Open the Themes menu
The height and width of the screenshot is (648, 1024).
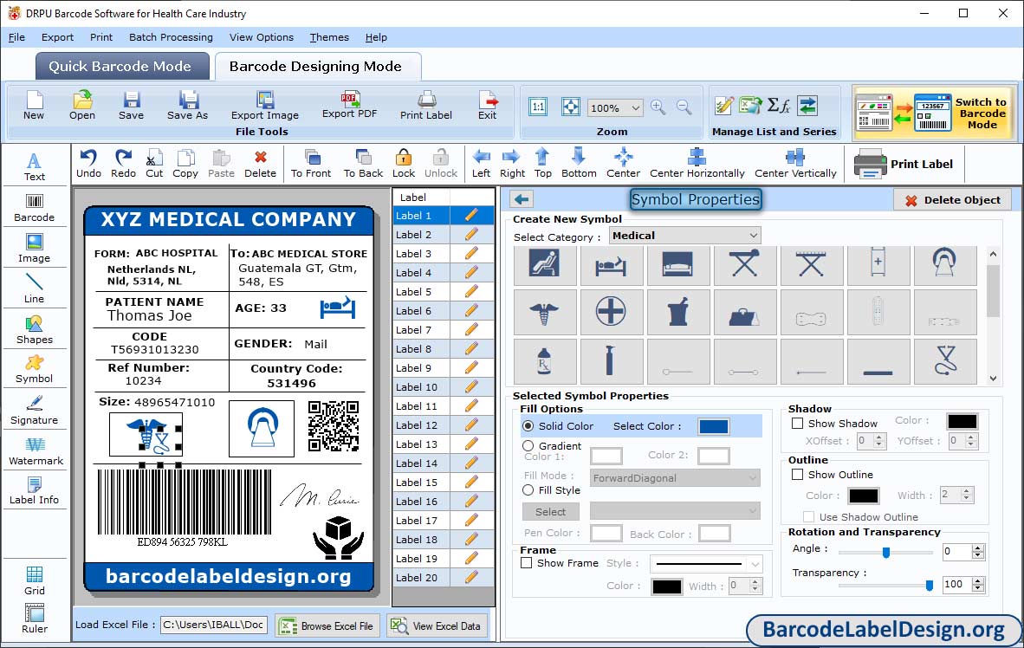pos(329,37)
